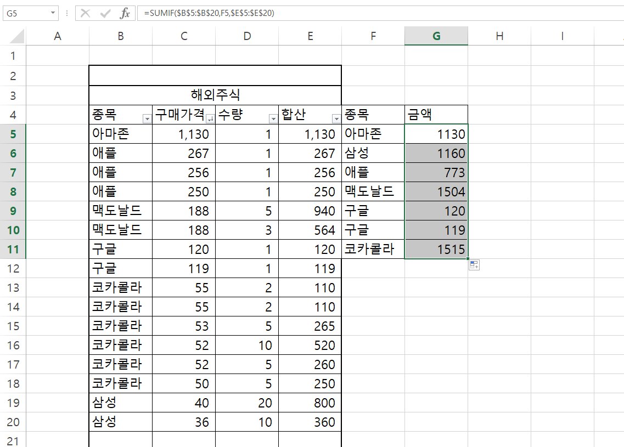Open the 수량 filter dropdown in D4
Image resolution: width=624 pixels, height=447 pixels.
273,118
